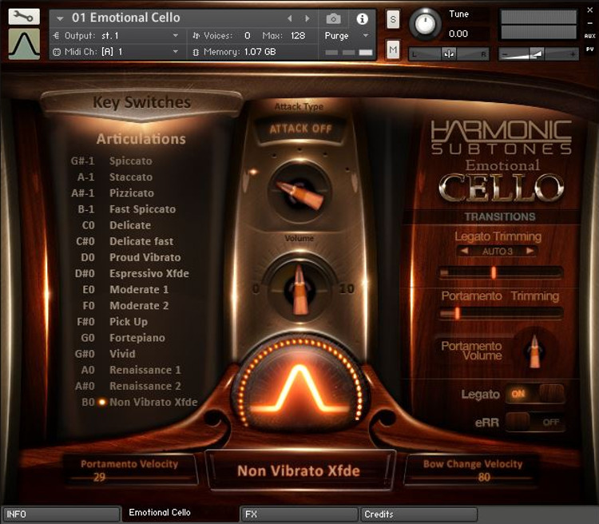Expand the instrument name dropdown arrow

tap(60, 18)
